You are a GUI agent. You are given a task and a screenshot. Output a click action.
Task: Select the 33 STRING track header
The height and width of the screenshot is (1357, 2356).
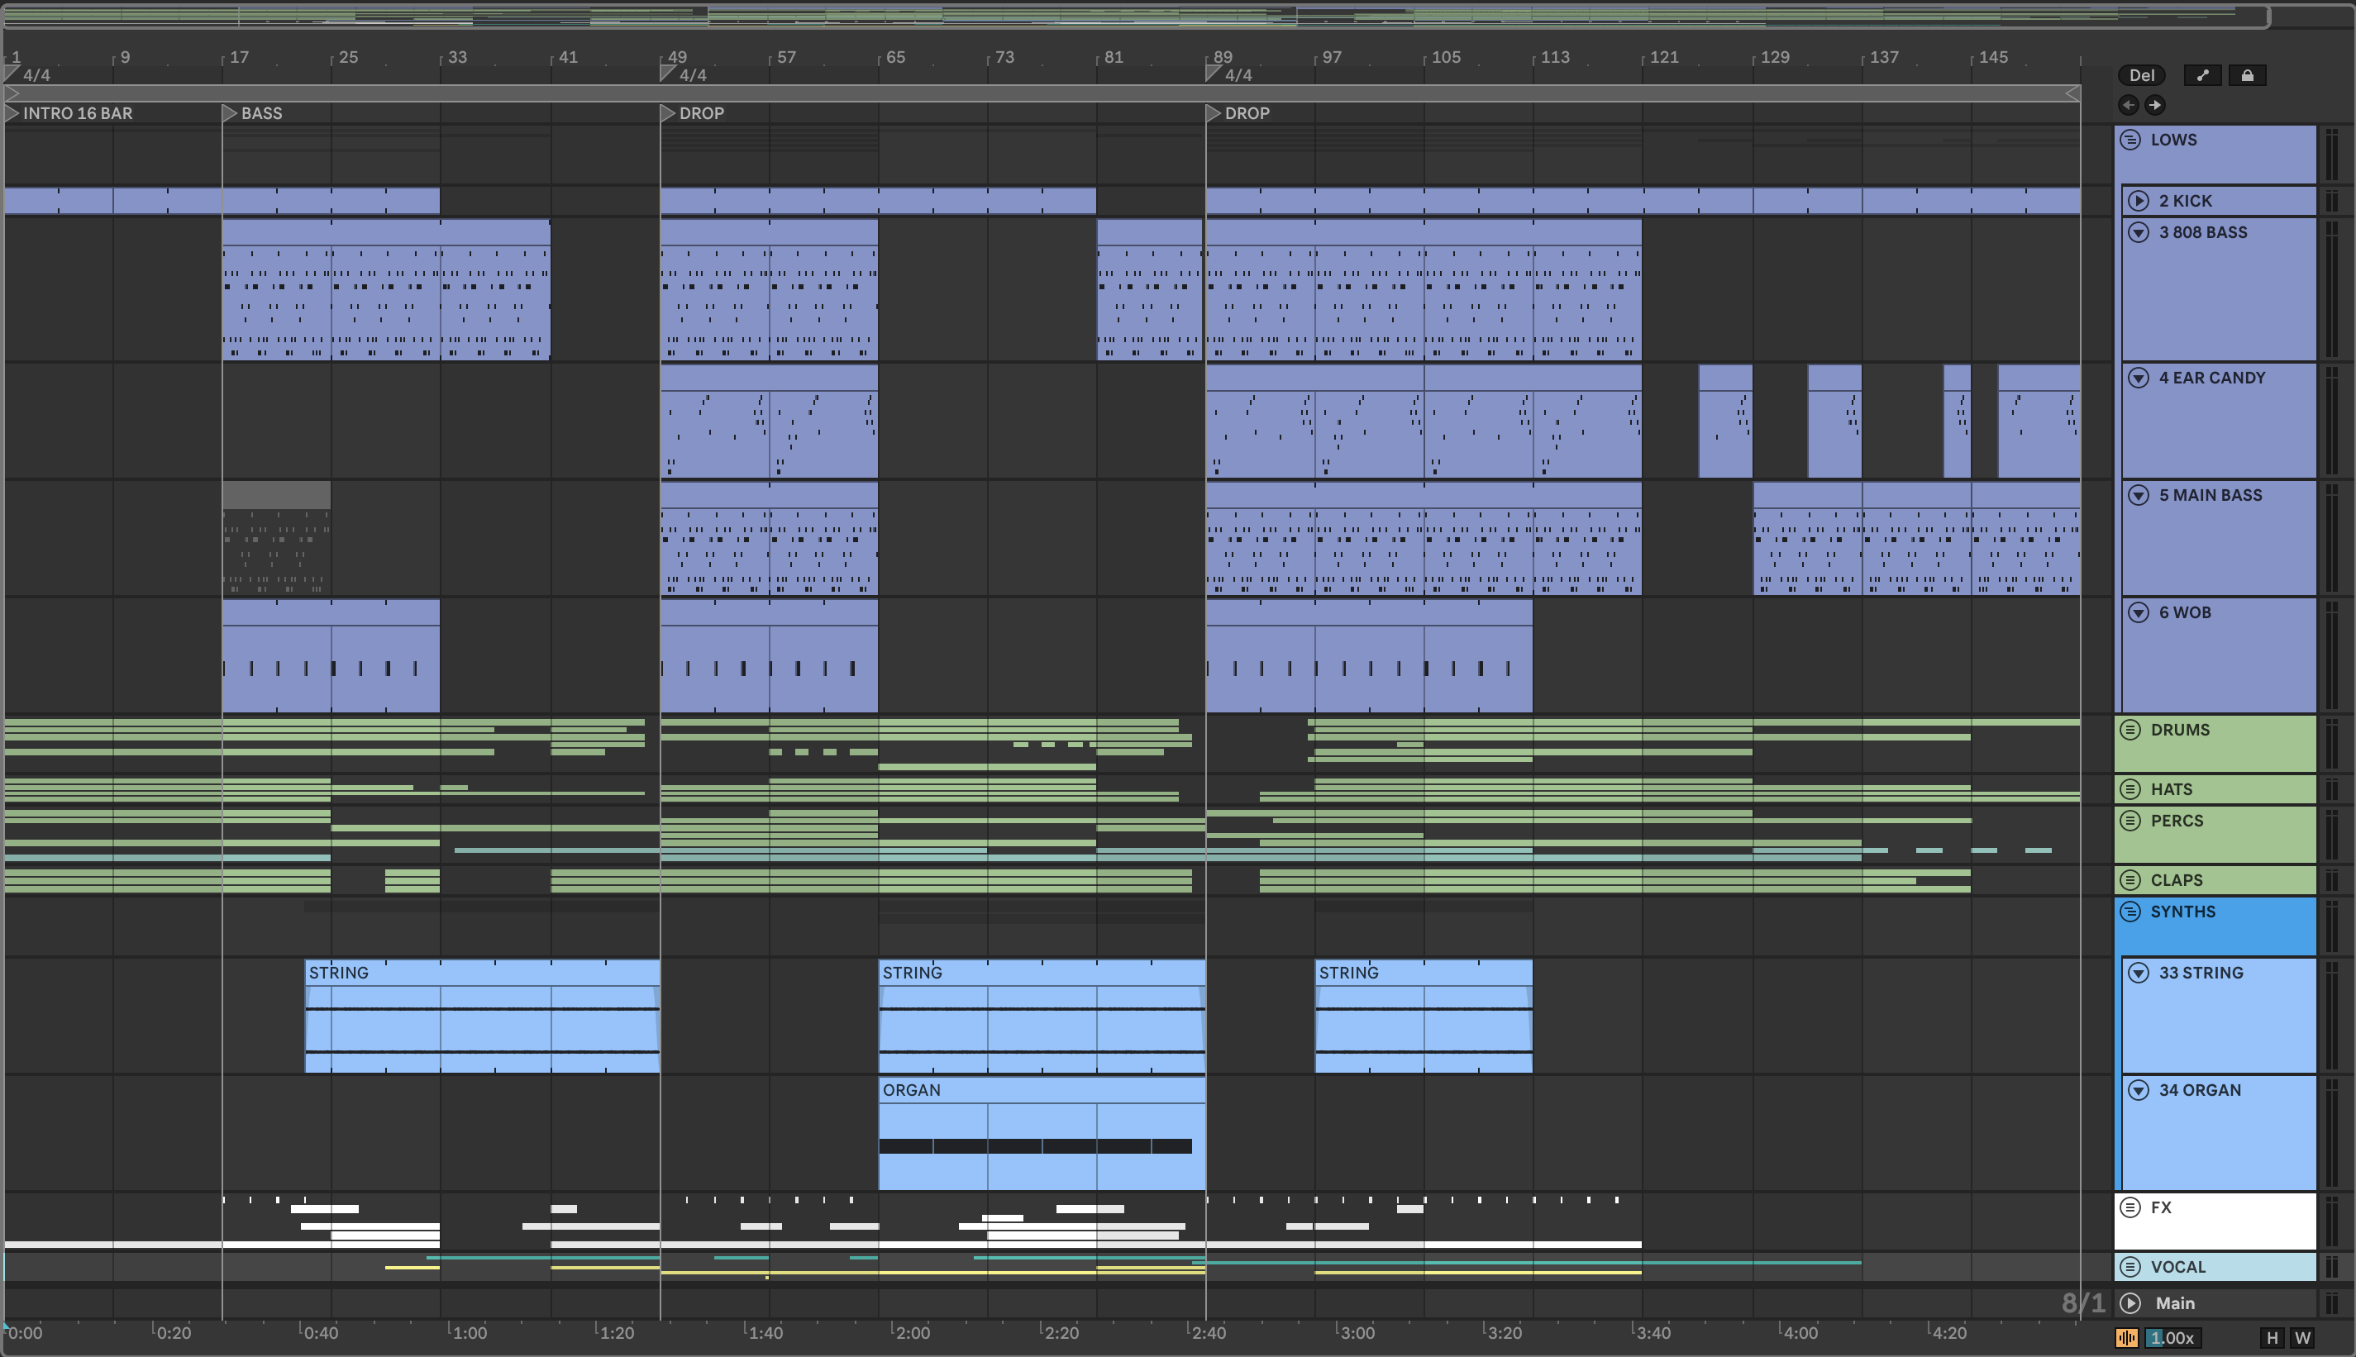pos(2218,1016)
